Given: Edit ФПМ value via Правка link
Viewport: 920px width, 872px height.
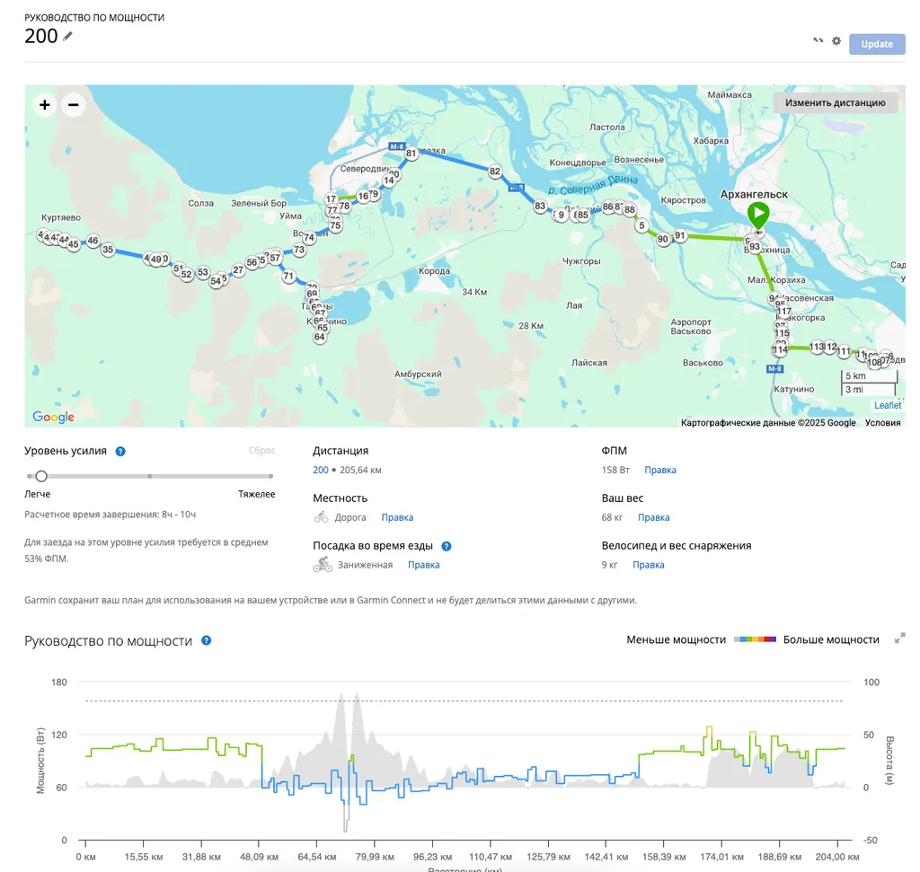Looking at the screenshot, I should [x=660, y=470].
